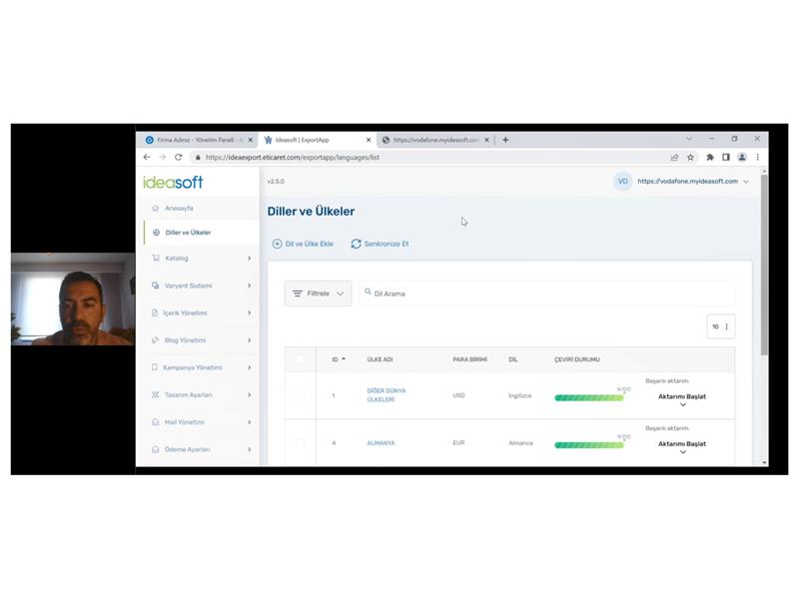Click the Katalog cart icon in sidebar
This screenshot has width=799, height=599.
click(x=155, y=258)
